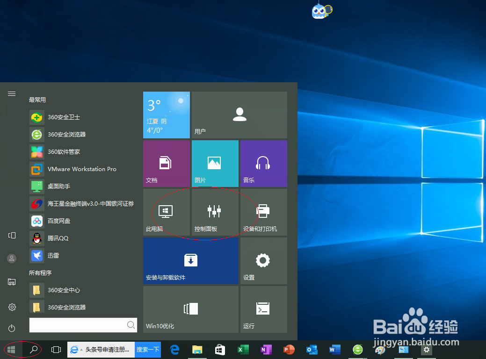
Task: Open Paint palette icon on taskbar
Action: point(380,350)
